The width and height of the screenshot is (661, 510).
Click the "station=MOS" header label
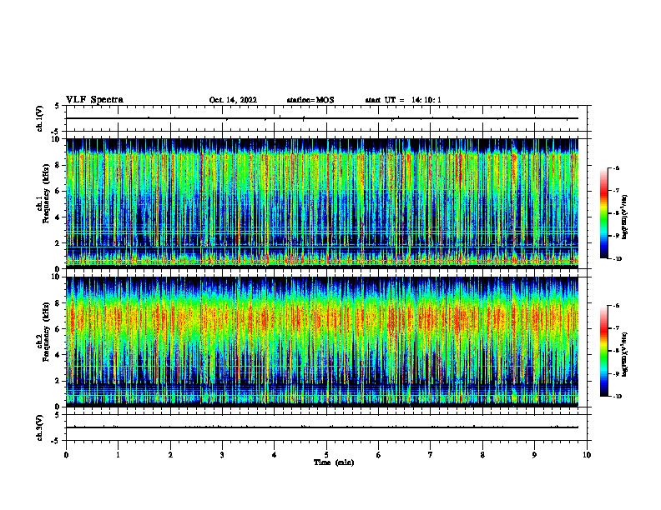pos(310,100)
